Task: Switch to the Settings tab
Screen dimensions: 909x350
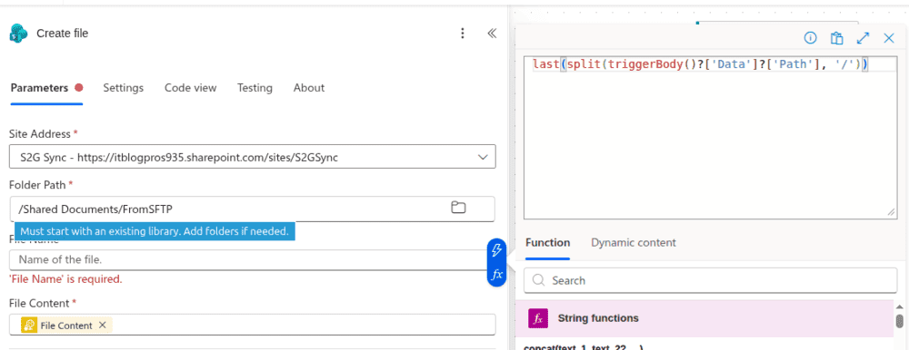Action: pyautogui.click(x=124, y=88)
